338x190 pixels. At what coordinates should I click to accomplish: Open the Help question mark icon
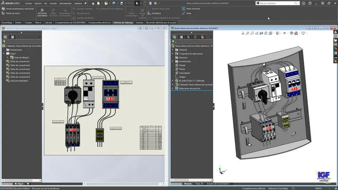pos(310,3)
